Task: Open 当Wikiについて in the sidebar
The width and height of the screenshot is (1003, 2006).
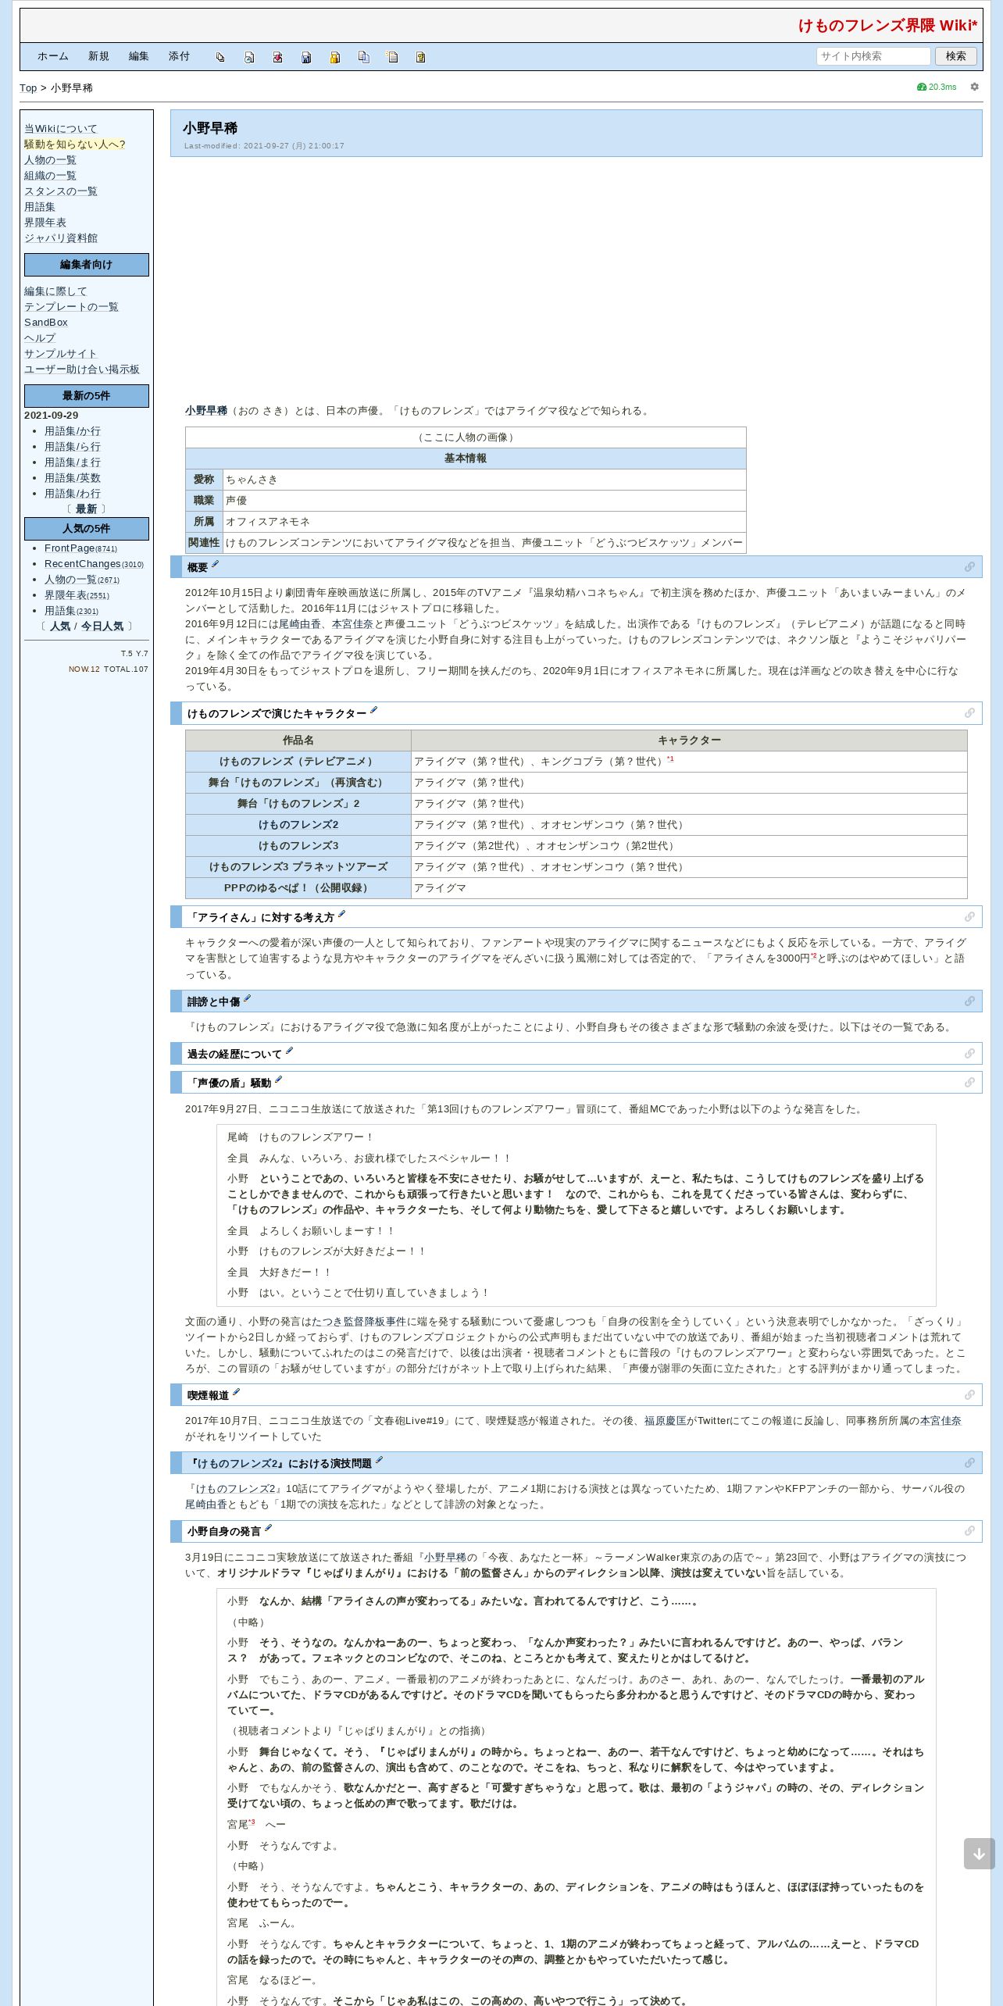Action: click(x=61, y=129)
